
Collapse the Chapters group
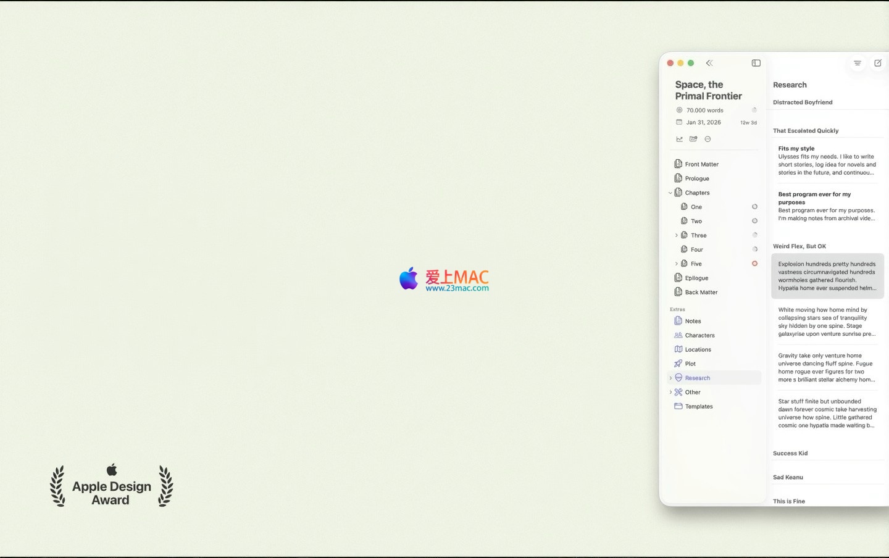(x=670, y=193)
